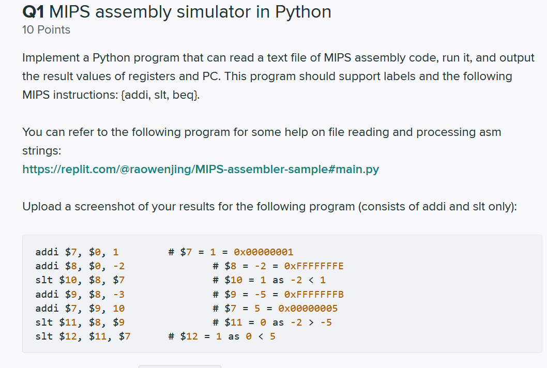Click the last code line slt $12, $11, $7
547x368 pixels.
[x=83, y=336]
